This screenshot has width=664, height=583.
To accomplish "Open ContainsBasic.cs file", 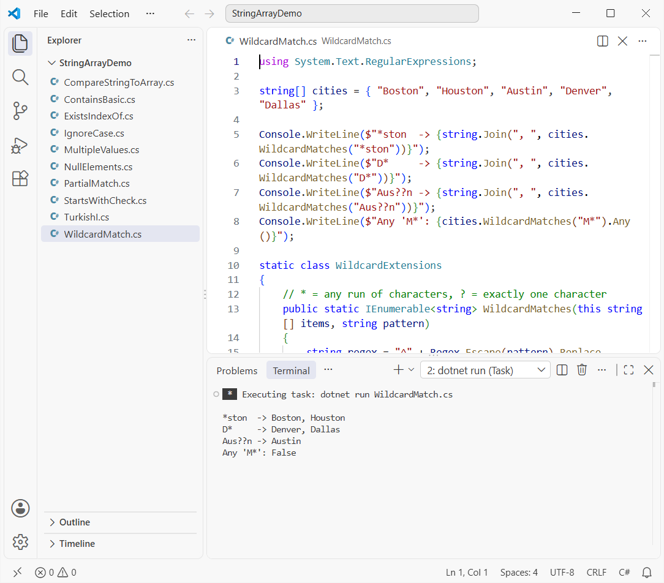I will (120, 99).
